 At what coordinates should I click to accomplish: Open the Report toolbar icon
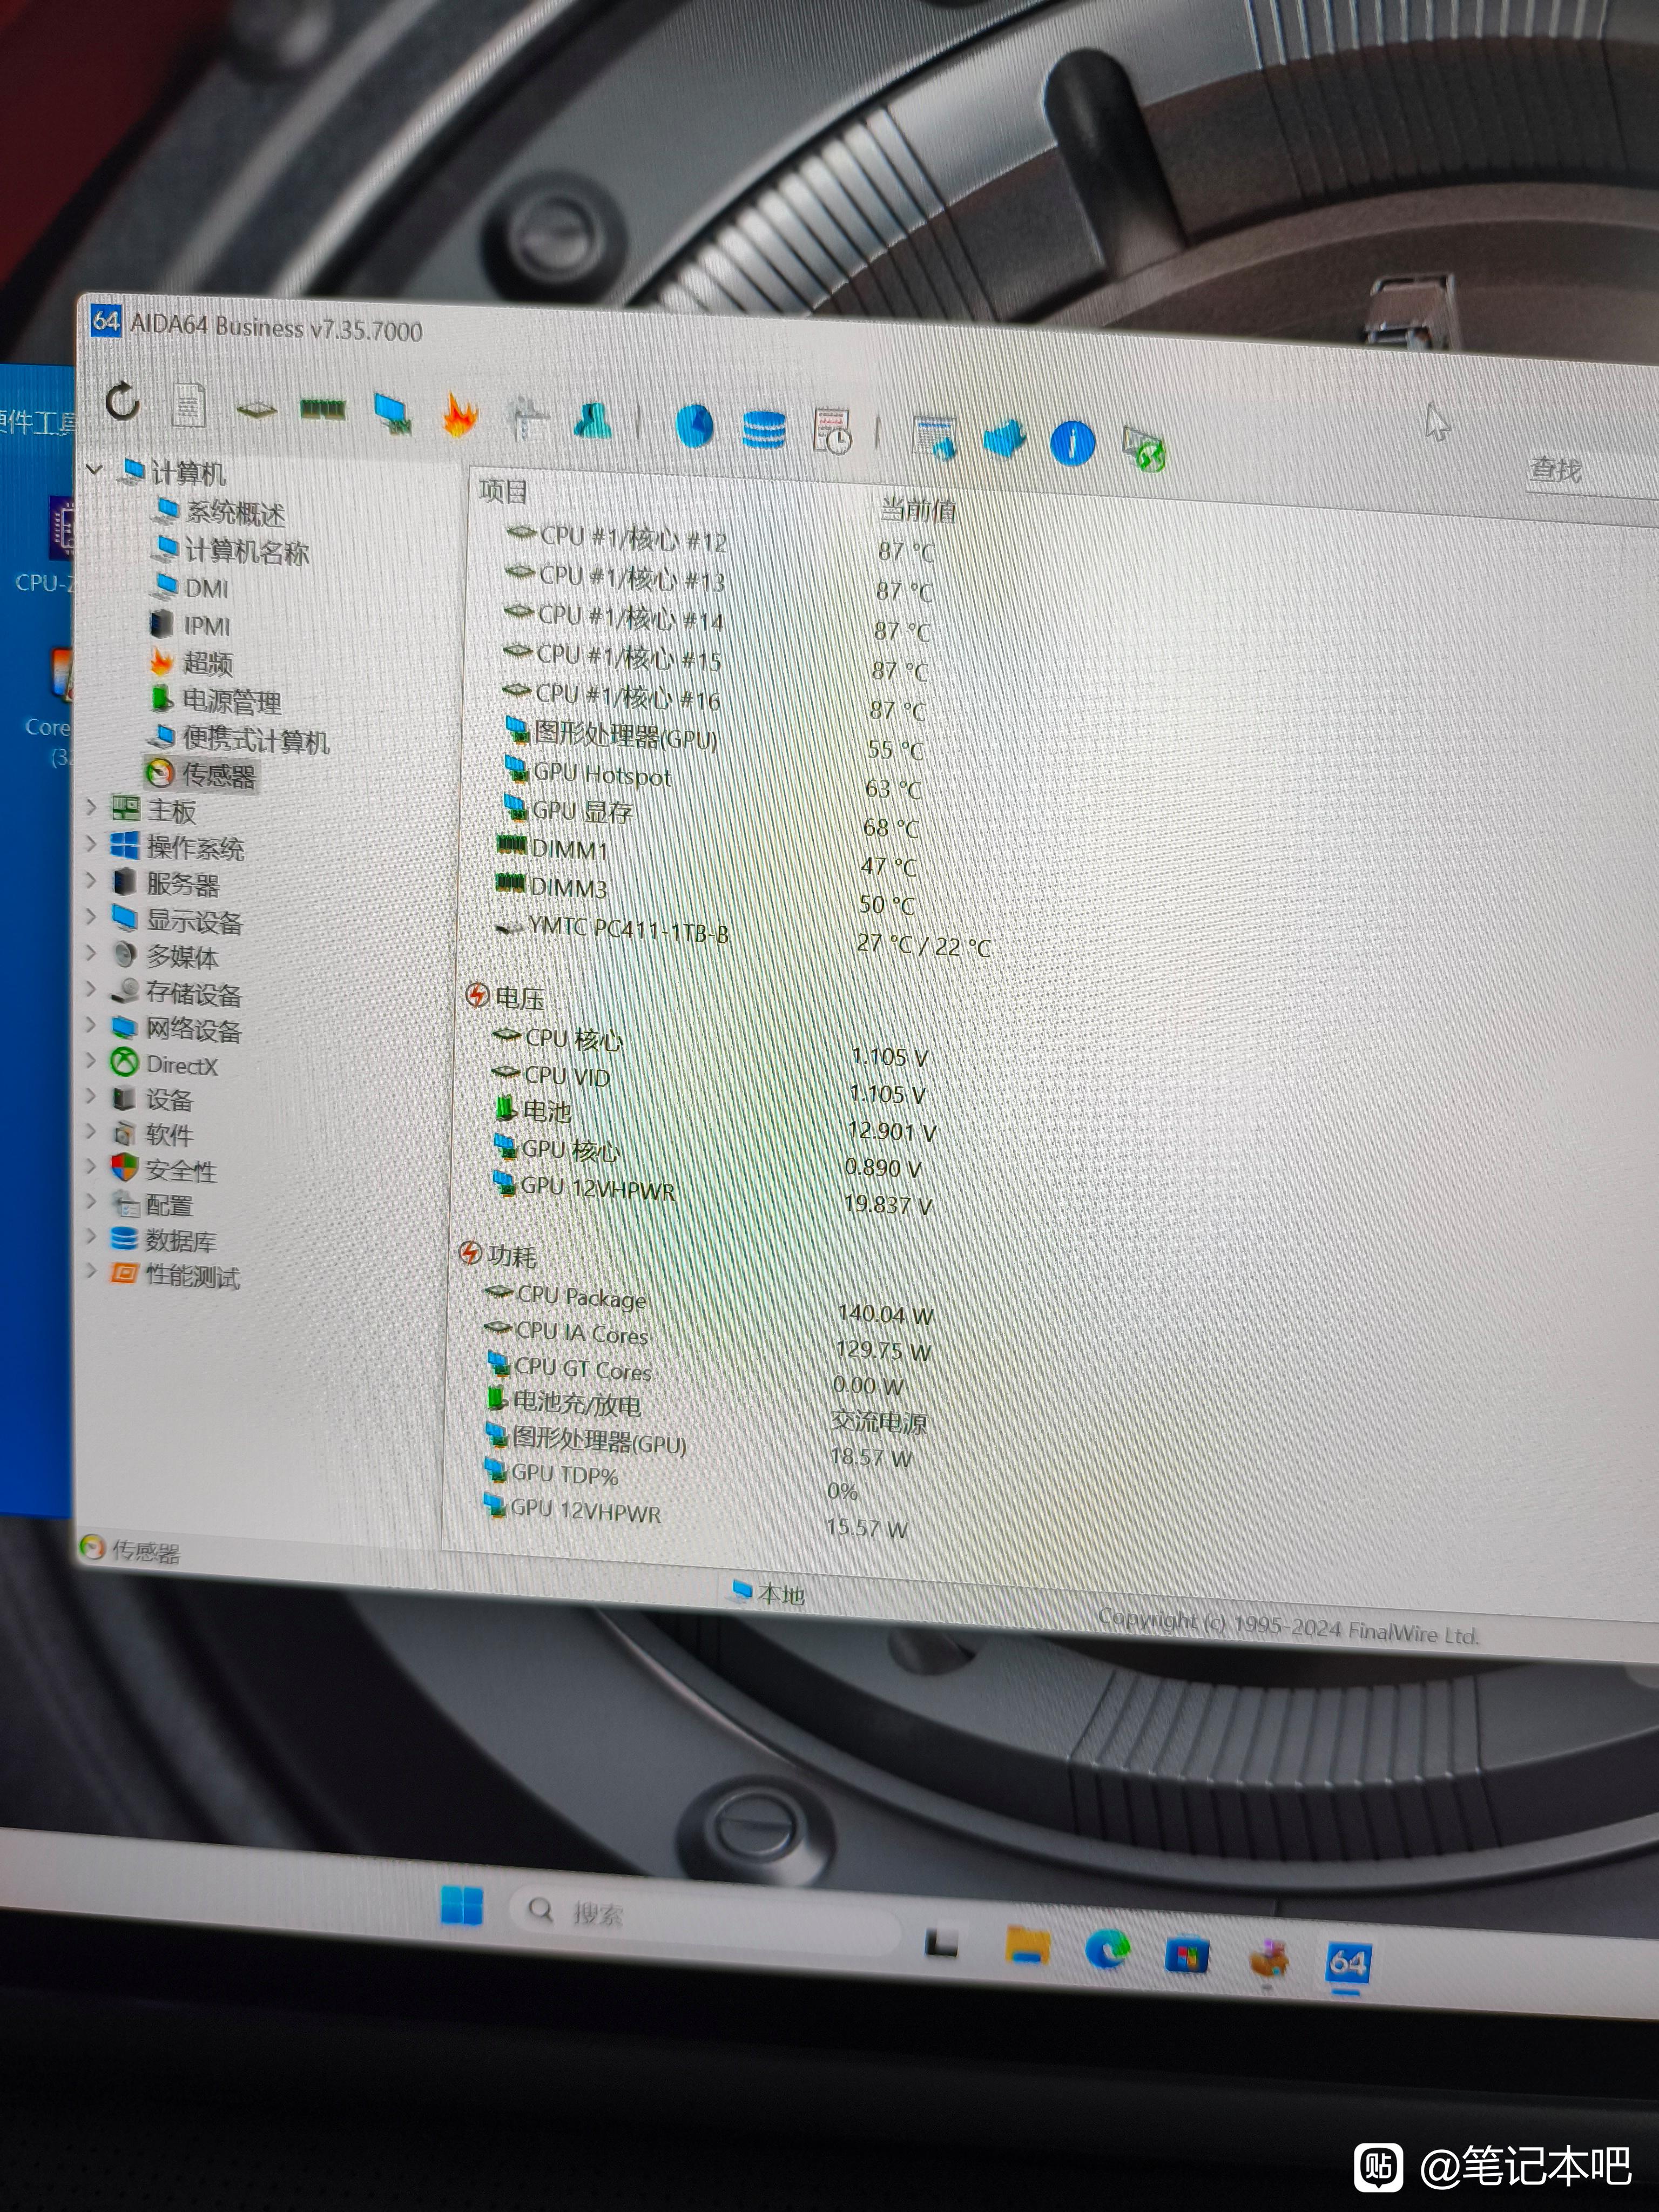point(188,405)
